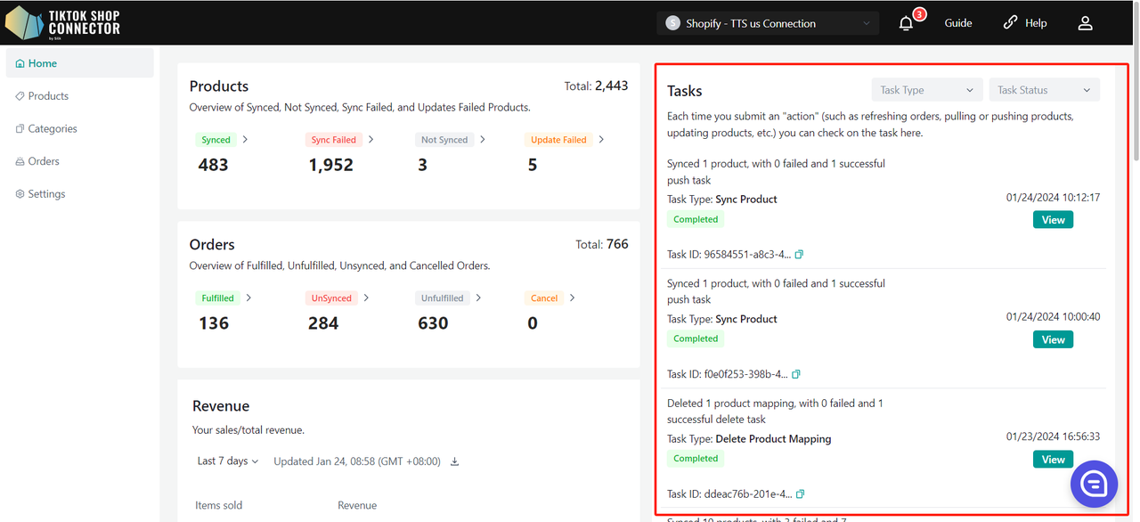
Task: Copy Task ID 96584551-a8c3 using copy icon
Action: click(799, 255)
